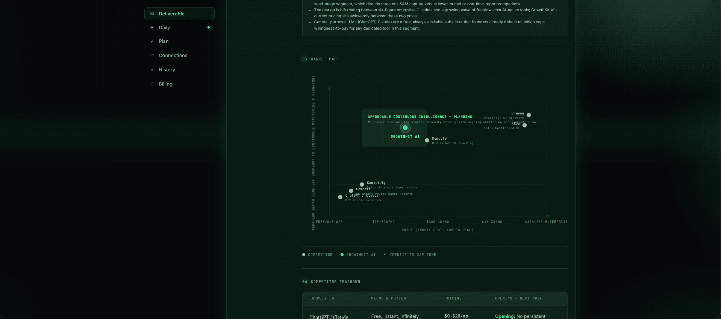721x319 pixels.
Task: Click the 'OPENING + NEXT MOVE' column header
Action: [518, 298]
